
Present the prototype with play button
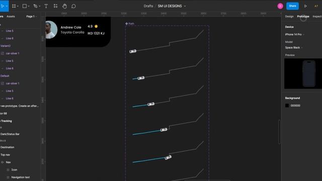[x=305, y=6]
